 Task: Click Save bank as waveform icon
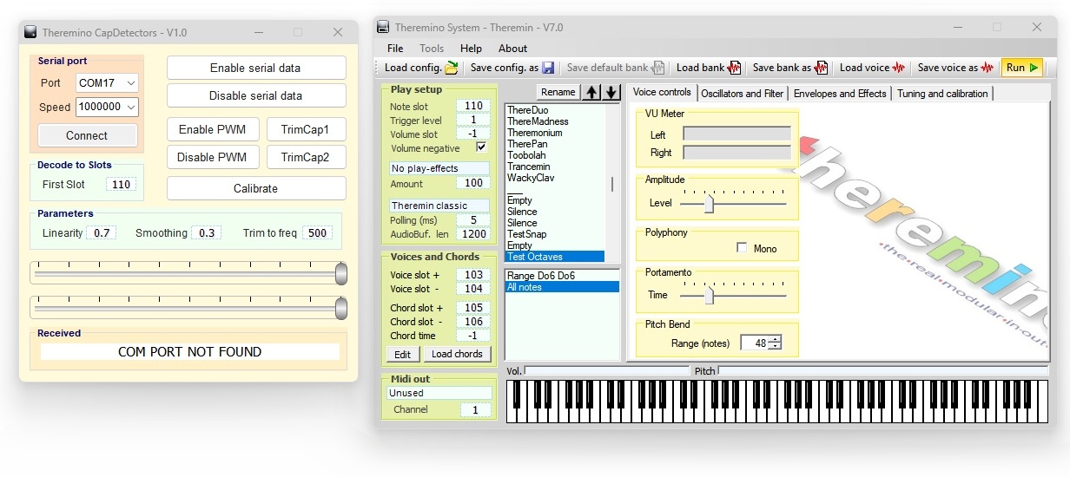pos(821,68)
